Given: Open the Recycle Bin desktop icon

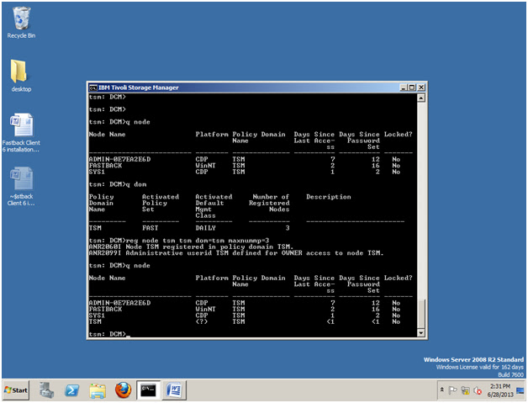Looking at the screenshot, I should pyautogui.click(x=21, y=22).
